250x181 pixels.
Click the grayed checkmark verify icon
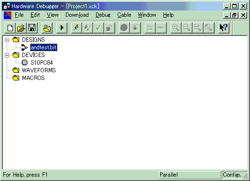98,28
